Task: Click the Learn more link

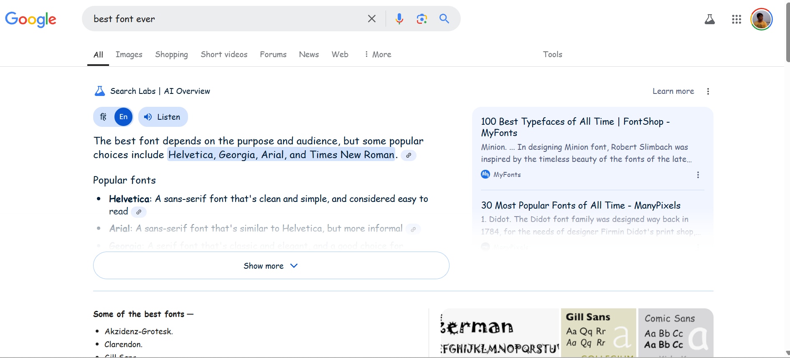Action: 673,91
